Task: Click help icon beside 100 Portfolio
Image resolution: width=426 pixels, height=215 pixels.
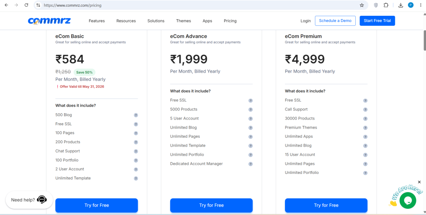Action: [x=136, y=161]
